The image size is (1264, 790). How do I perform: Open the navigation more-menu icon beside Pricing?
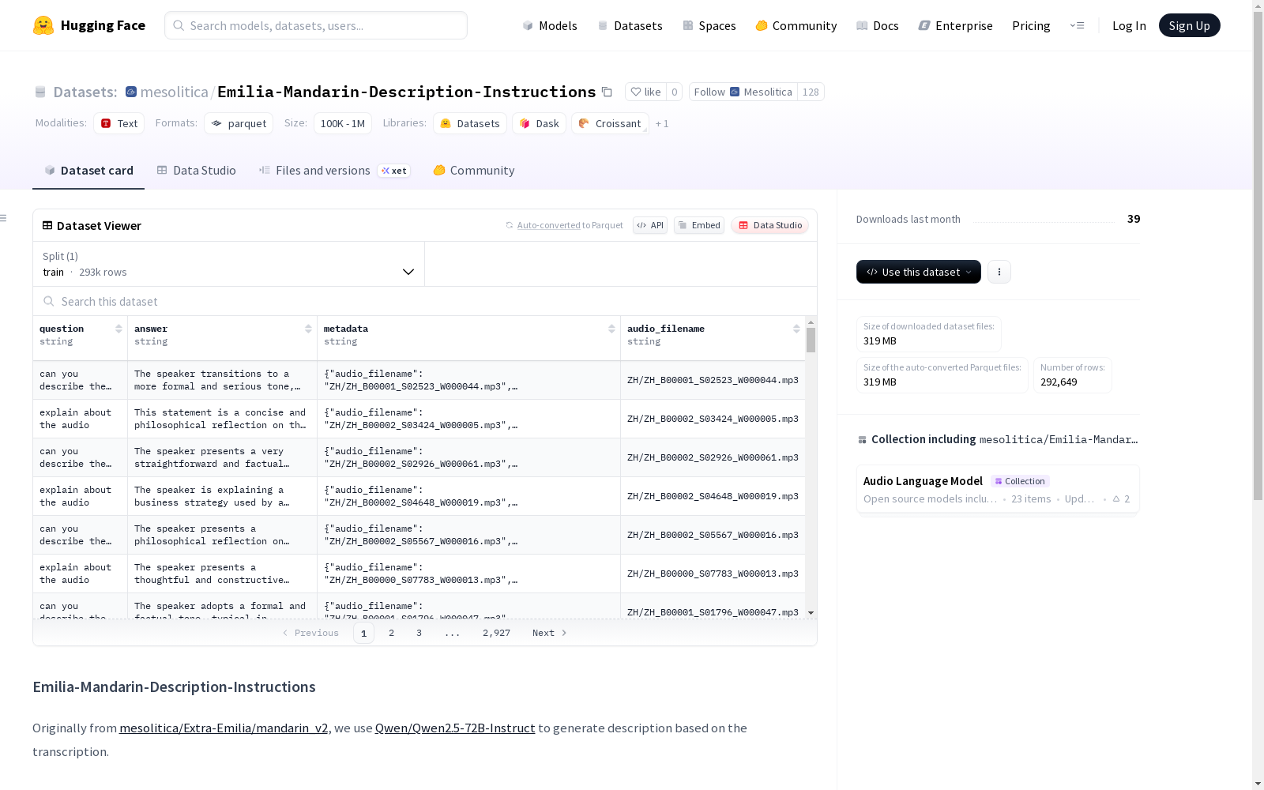(x=1077, y=25)
